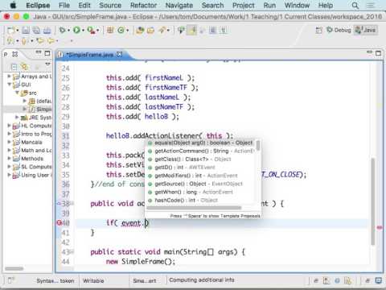The image size is (386, 290).
Task: Maximize the Package Explorer view
Action: (47, 53)
